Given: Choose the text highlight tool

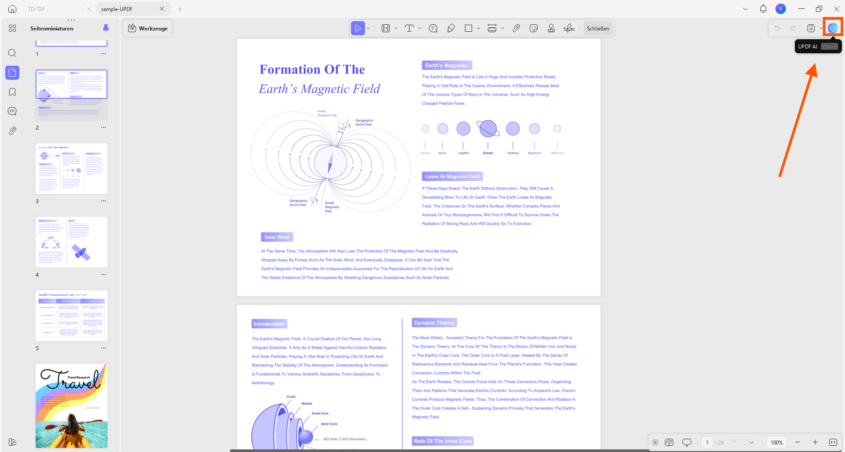Looking at the screenshot, I should tap(386, 28).
